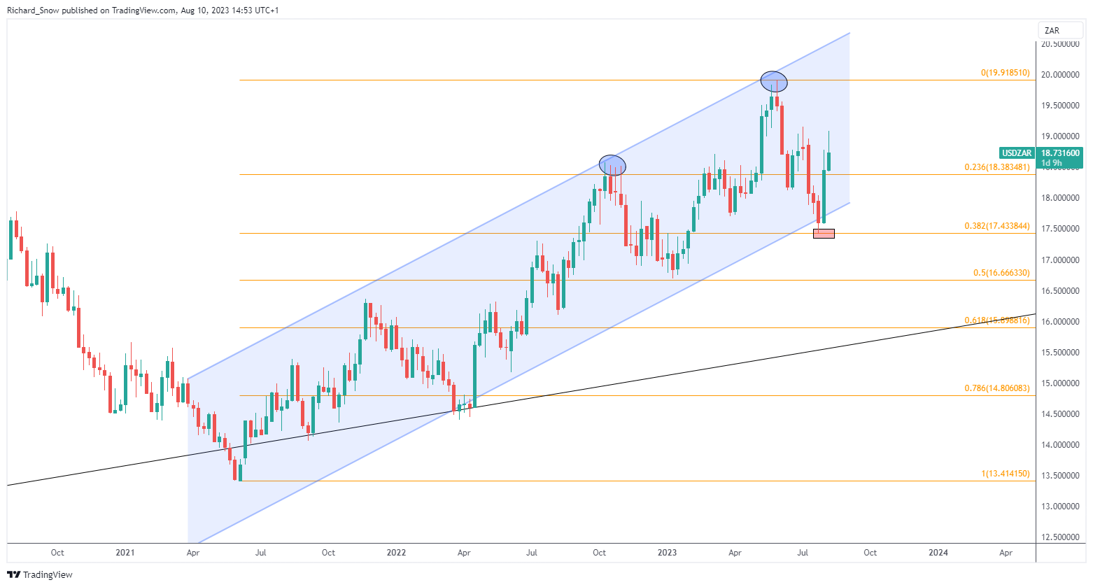Click the current price 18.731600 label
The width and height of the screenshot is (1093, 587).
(x=1060, y=153)
